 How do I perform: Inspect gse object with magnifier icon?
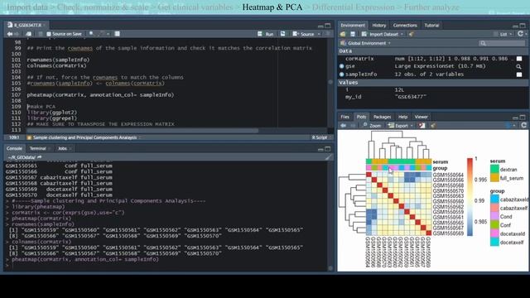519,66
